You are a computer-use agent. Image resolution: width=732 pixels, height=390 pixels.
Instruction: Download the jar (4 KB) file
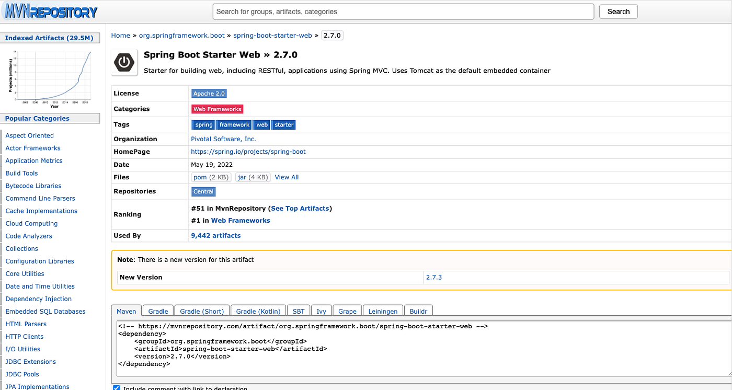click(x=253, y=177)
